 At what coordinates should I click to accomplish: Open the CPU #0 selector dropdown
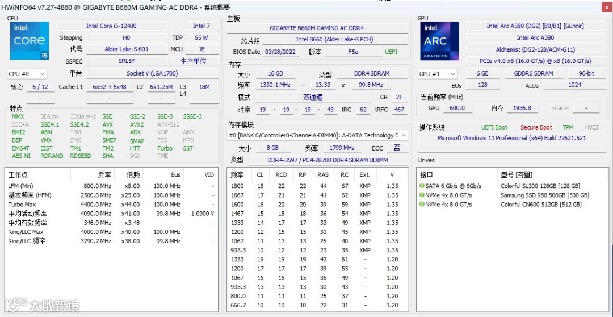27,74
